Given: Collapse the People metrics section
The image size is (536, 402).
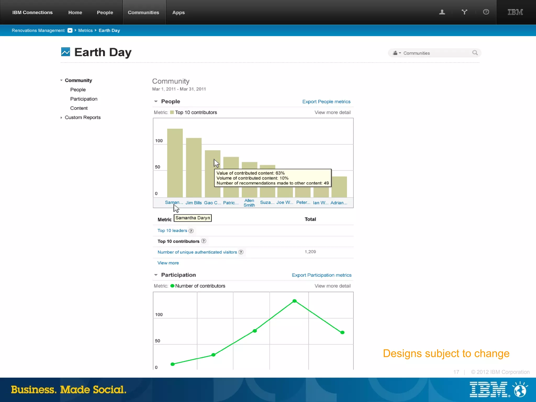Looking at the screenshot, I should [156, 101].
